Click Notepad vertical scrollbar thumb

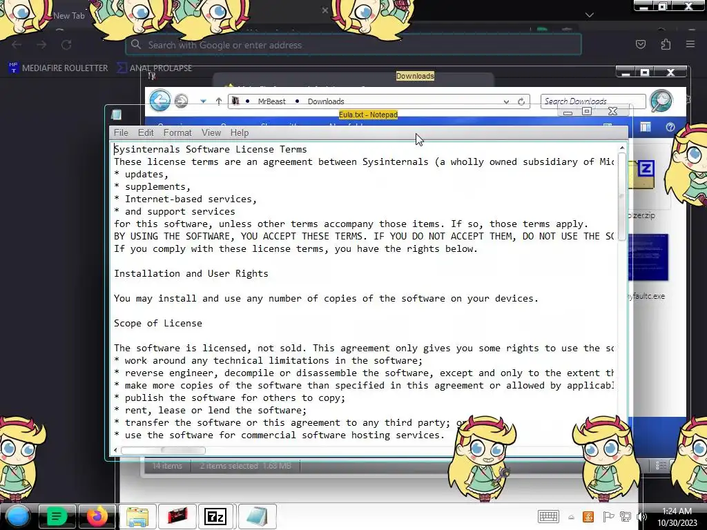pos(622,197)
